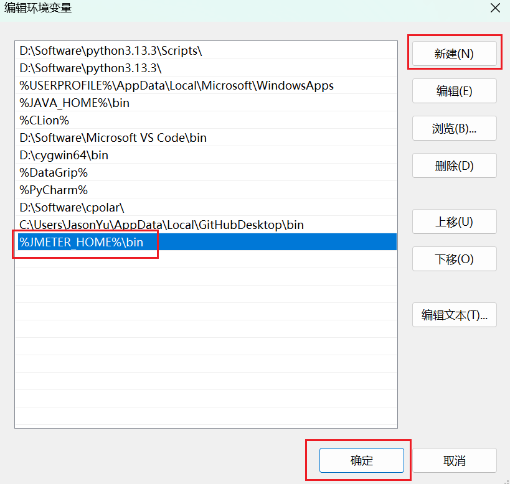The image size is (510, 484).
Task: Confirm changes with 确定 button
Action: point(361,460)
